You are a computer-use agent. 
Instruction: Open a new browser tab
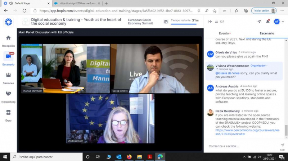[x=106, y=3]
